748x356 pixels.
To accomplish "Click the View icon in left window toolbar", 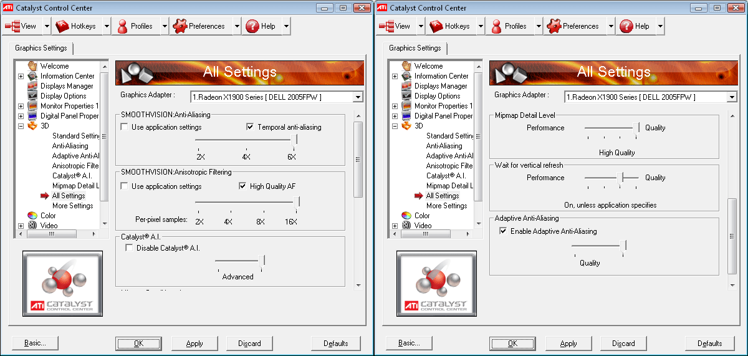I will coord(12,26).
